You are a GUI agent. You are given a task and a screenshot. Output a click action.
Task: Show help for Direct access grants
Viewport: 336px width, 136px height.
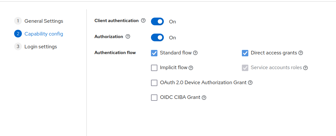point(301,53)
